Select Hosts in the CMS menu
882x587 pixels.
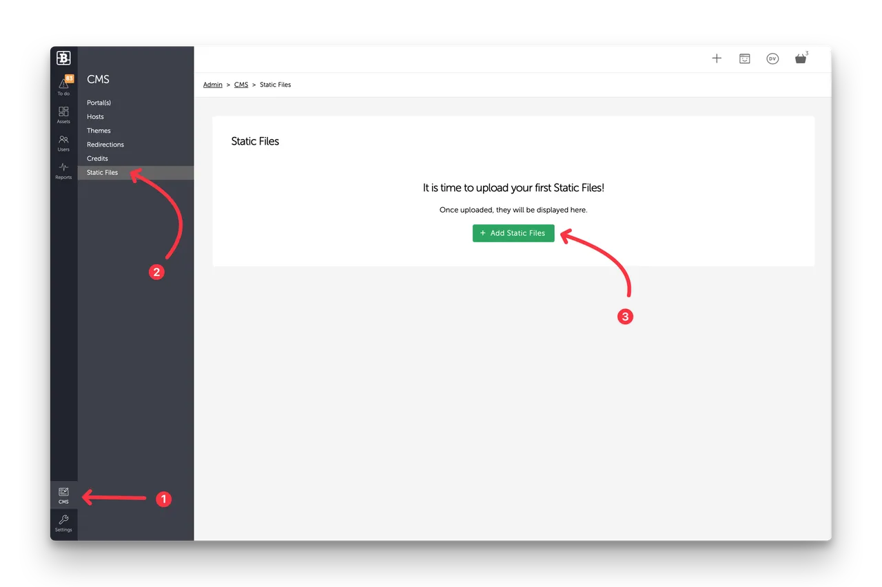95,117
